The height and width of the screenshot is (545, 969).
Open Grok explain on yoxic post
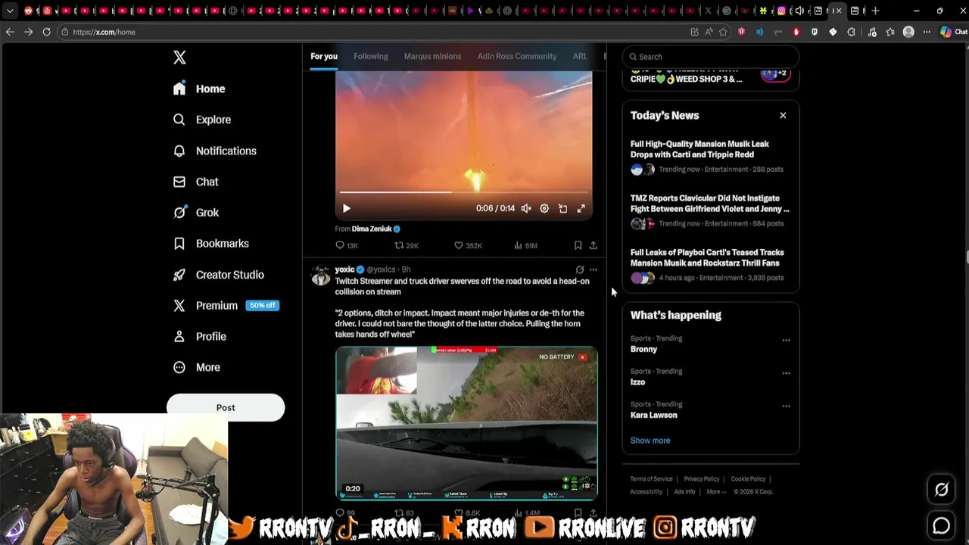(x=580, y=269)
